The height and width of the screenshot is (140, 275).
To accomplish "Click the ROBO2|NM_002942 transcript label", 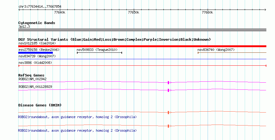I will coord(33,79).
